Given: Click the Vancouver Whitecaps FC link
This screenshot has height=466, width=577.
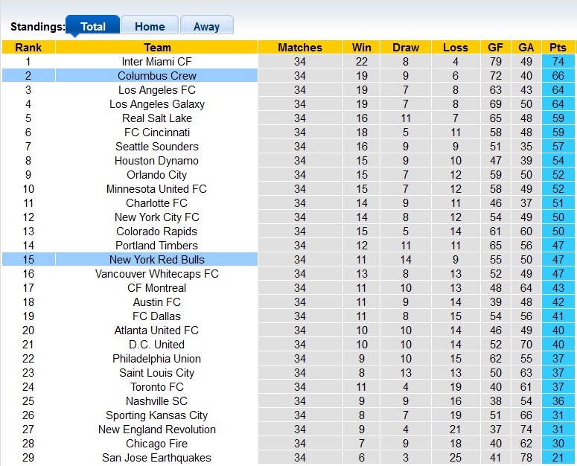Looking at the screenshot, I should point(157,274).
